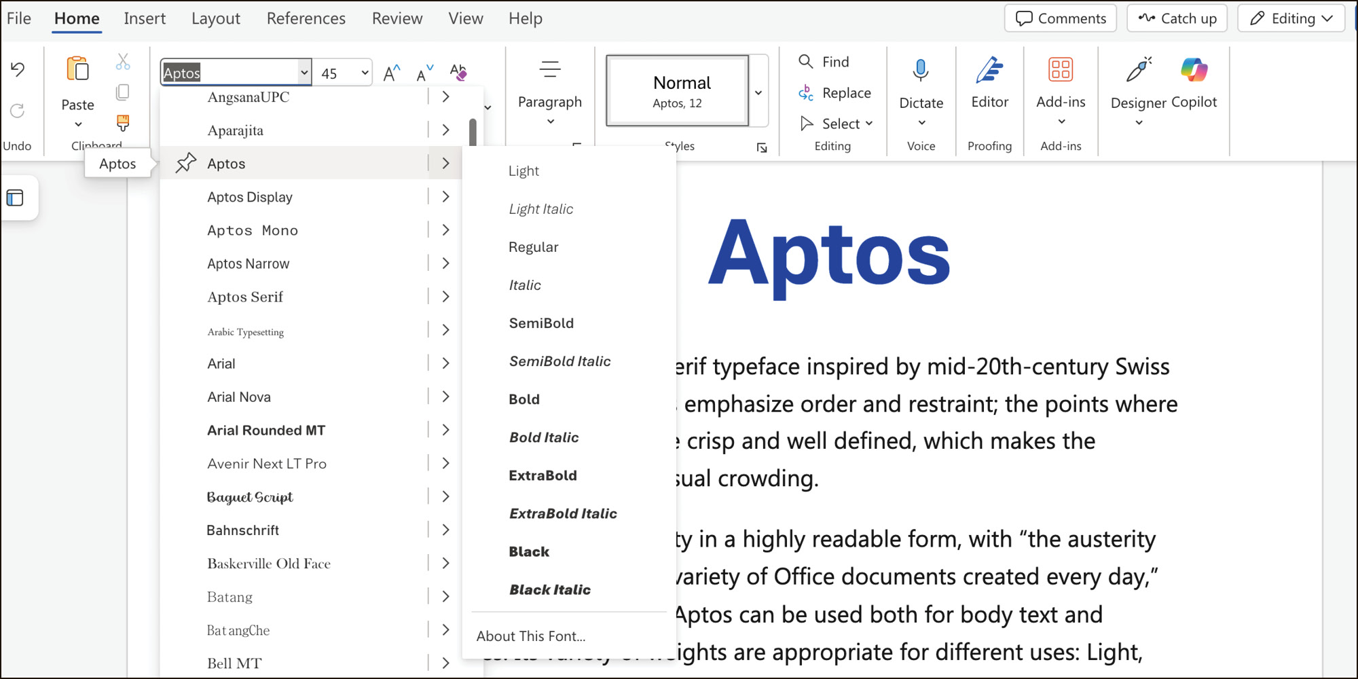Click the Clear Formatting icon
The image size is (1358, 679).
click(458, 72)
